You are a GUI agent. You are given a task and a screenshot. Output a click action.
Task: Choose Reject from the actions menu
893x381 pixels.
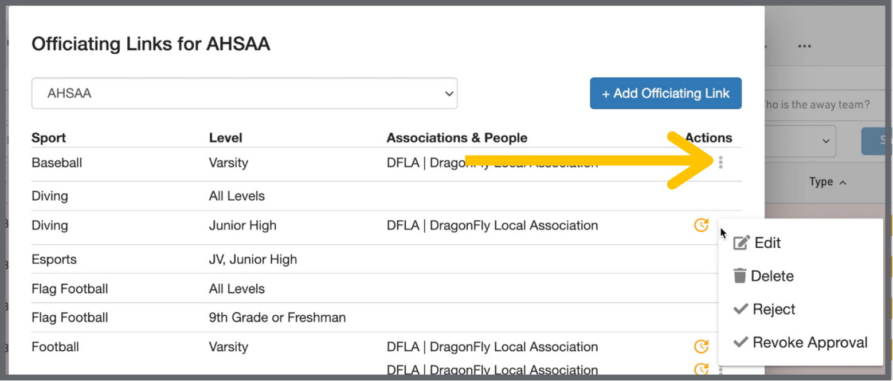point(774,309)
